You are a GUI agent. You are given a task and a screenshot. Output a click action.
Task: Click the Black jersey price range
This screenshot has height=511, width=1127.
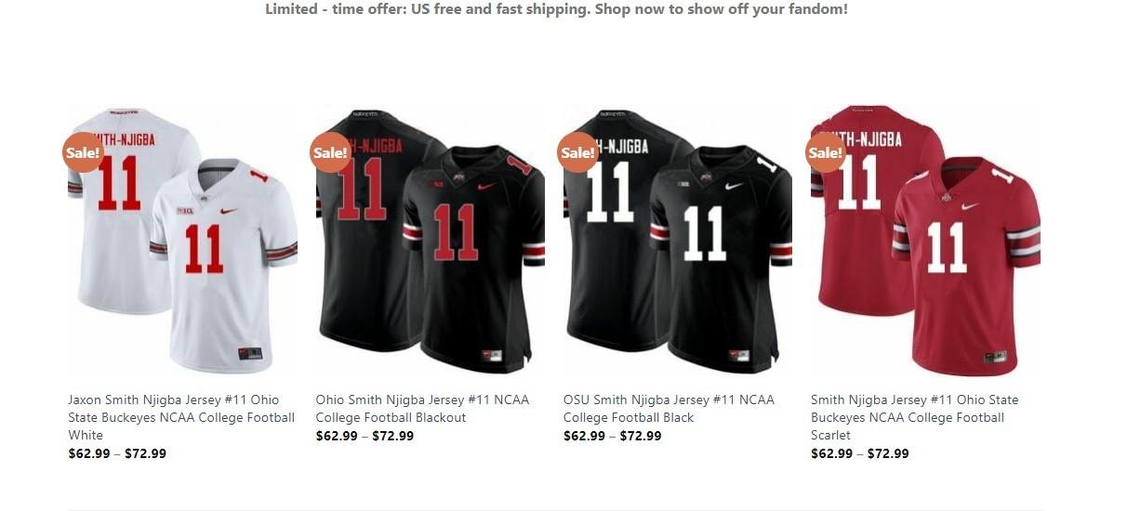pyautogui.click(x=613, y=436)
